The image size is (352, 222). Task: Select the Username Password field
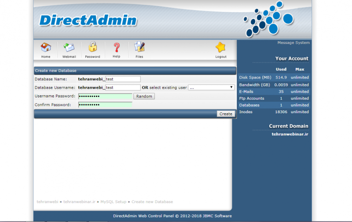[105, 96]
